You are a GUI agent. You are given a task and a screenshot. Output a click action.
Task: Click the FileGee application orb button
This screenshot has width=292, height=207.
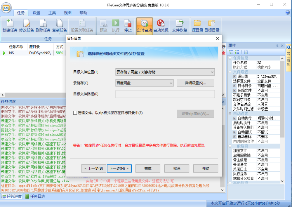(6, 8)
